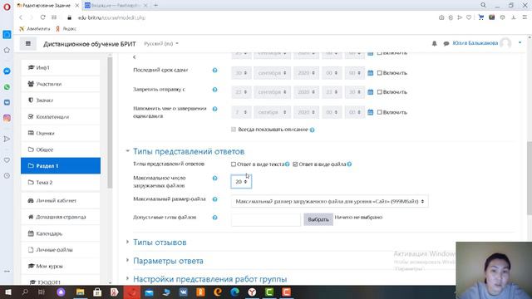Switch to second browser tab
This screenshot has width=532, height=299.
coord(116,5)
